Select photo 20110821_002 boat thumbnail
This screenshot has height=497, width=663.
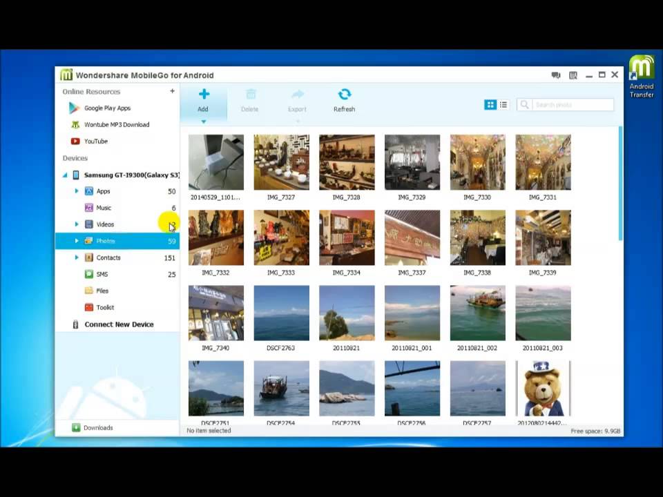point(478,313)
